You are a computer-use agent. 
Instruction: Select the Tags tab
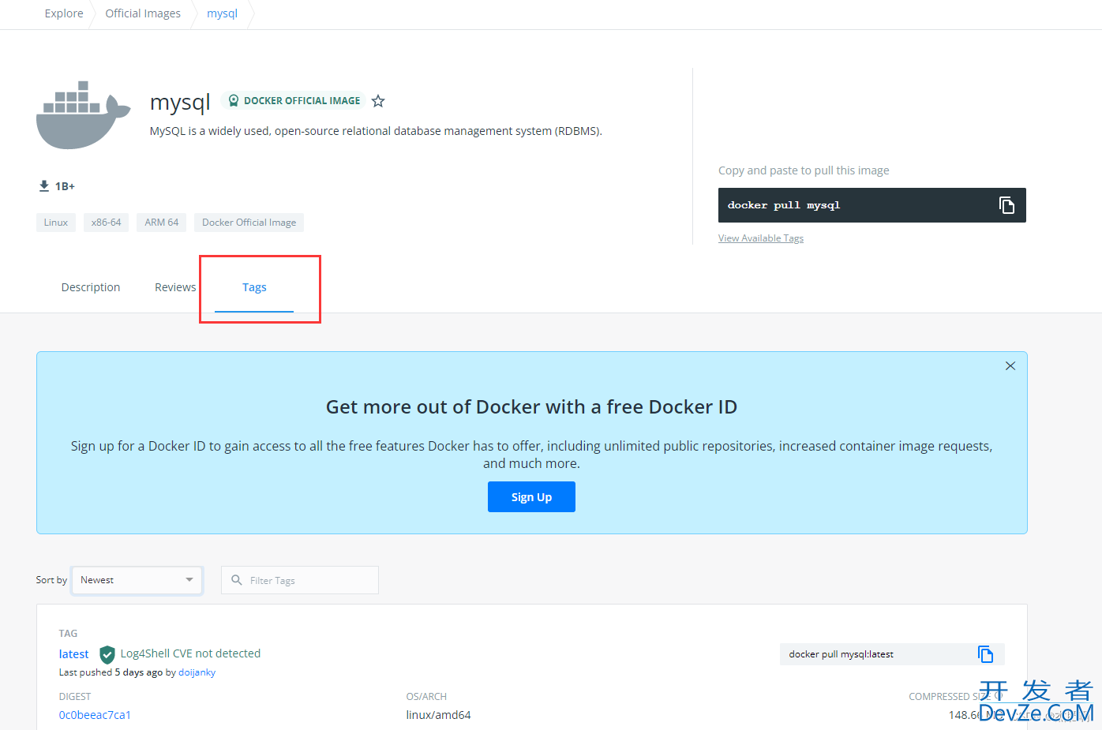[254, 287]
